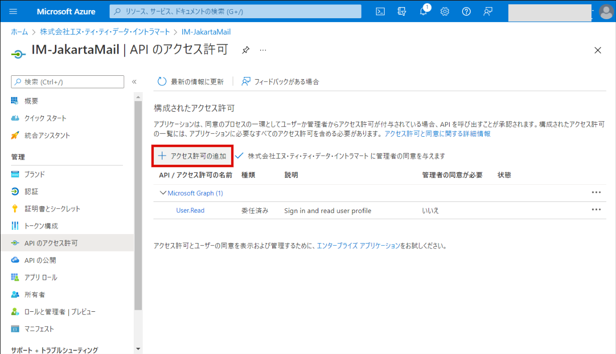The width and height of the screenshot is (616, 354).
Task: Open the portal settings gear
Action: coord(445,12)
